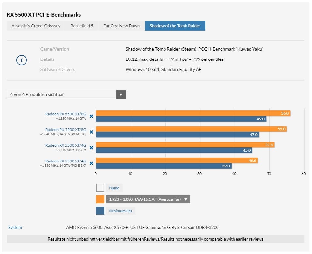This screenshot has width=312, height=254.
Task: Toggle the orange Average Fps legend swatch
Action: click(x=100, y=199)
